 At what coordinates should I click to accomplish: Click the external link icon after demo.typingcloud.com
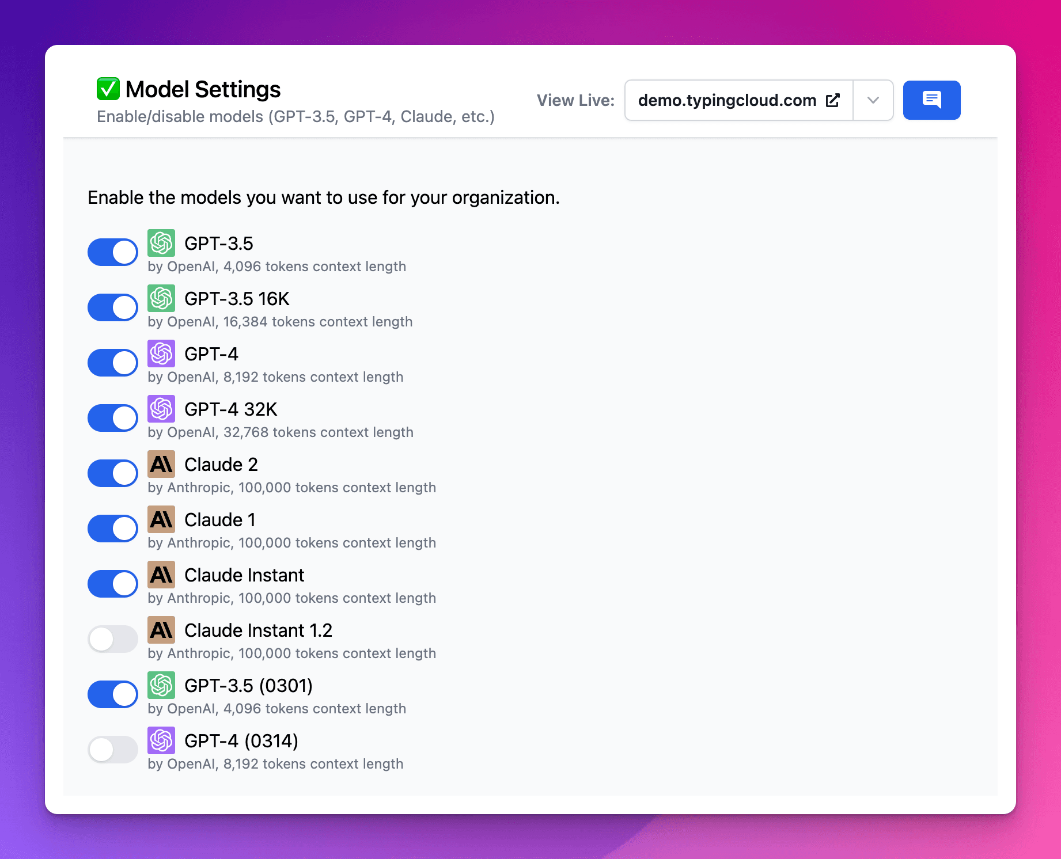coord(833,100)
